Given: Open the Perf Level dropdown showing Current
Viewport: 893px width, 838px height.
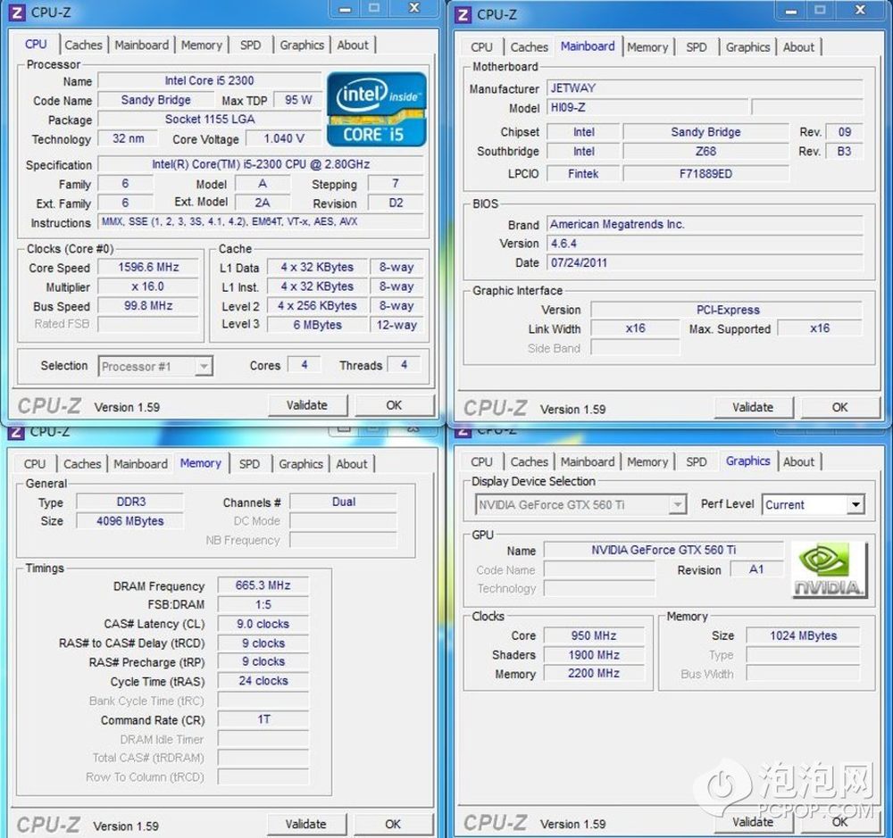Looking at the screenshot, I should pos(855,505).
